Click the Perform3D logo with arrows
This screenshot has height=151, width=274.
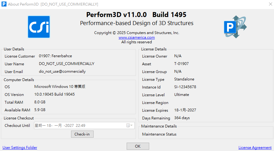[235, 27]
